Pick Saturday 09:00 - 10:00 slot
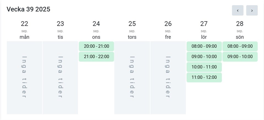Image resolution: width=264 pixels, height=120 pixels. [x=204, y=57]
